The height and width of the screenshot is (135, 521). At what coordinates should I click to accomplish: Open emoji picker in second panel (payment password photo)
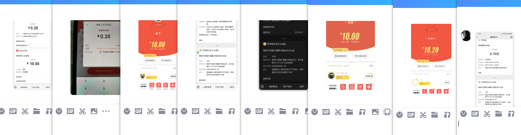(x=59, y=111)
